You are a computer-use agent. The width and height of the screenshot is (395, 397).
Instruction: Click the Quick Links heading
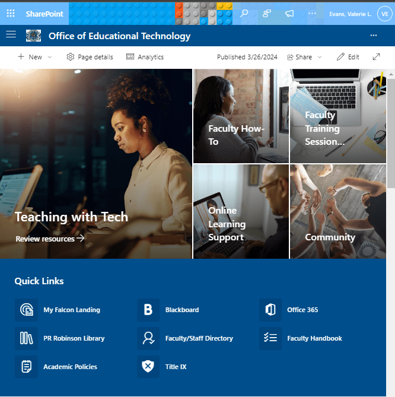tap(39, 281)
